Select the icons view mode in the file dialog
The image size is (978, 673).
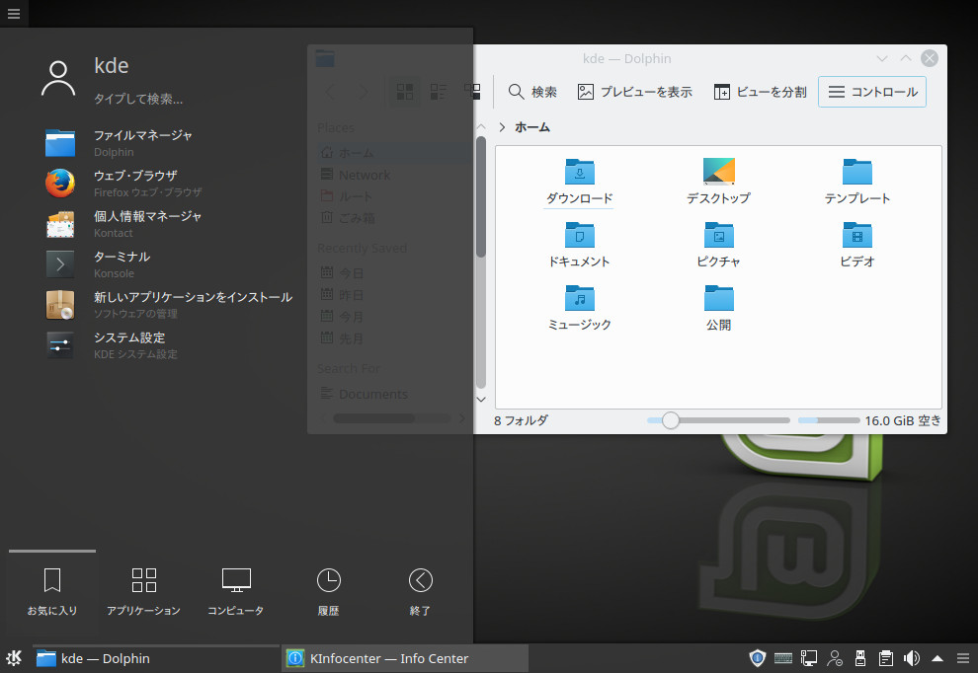pos(403,91)
